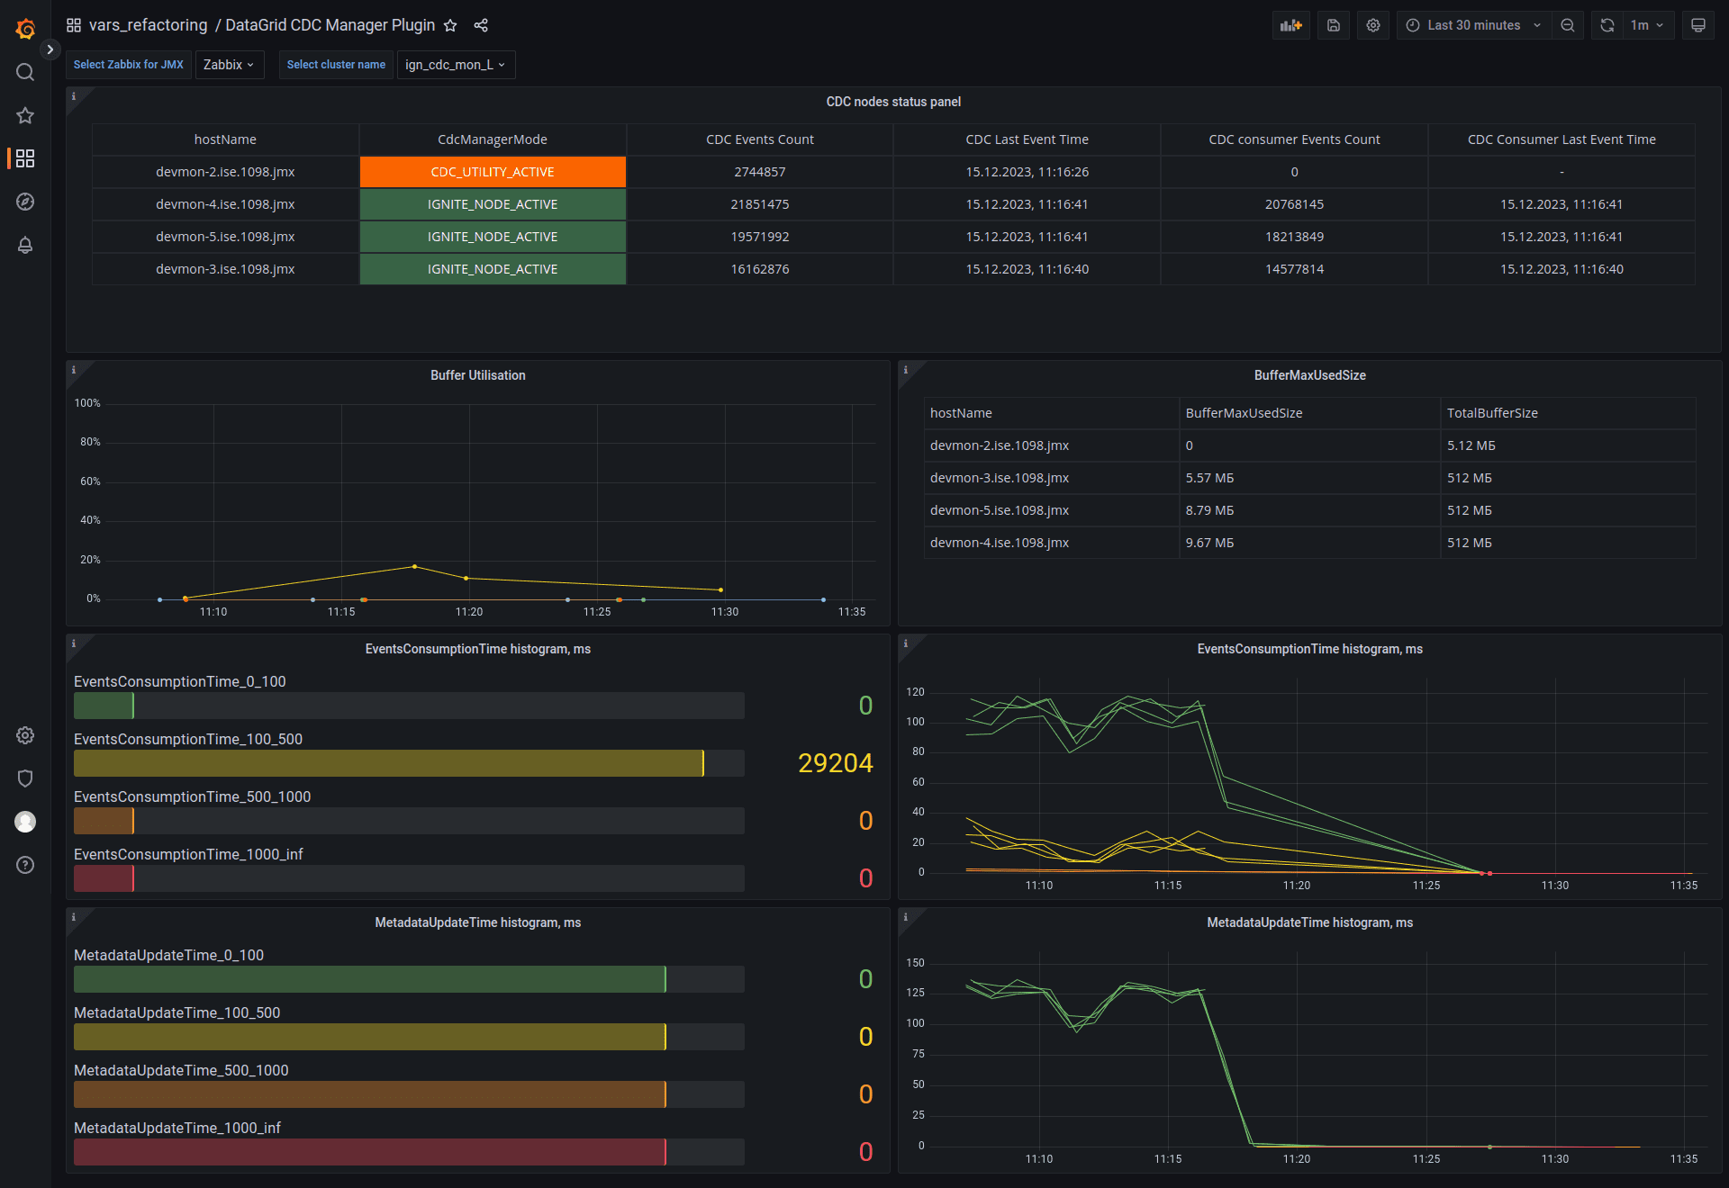Zoom out the time range with the magnifier icon
This screenshot has width=1729, height=1188.
pos(1568,25)
